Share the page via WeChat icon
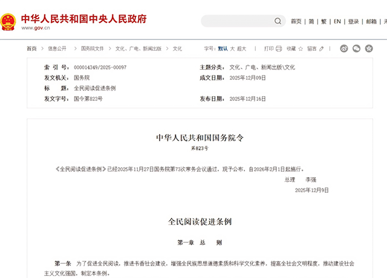Image resolution: width=387 pixels, height=278 pixels. click(356, 48)
